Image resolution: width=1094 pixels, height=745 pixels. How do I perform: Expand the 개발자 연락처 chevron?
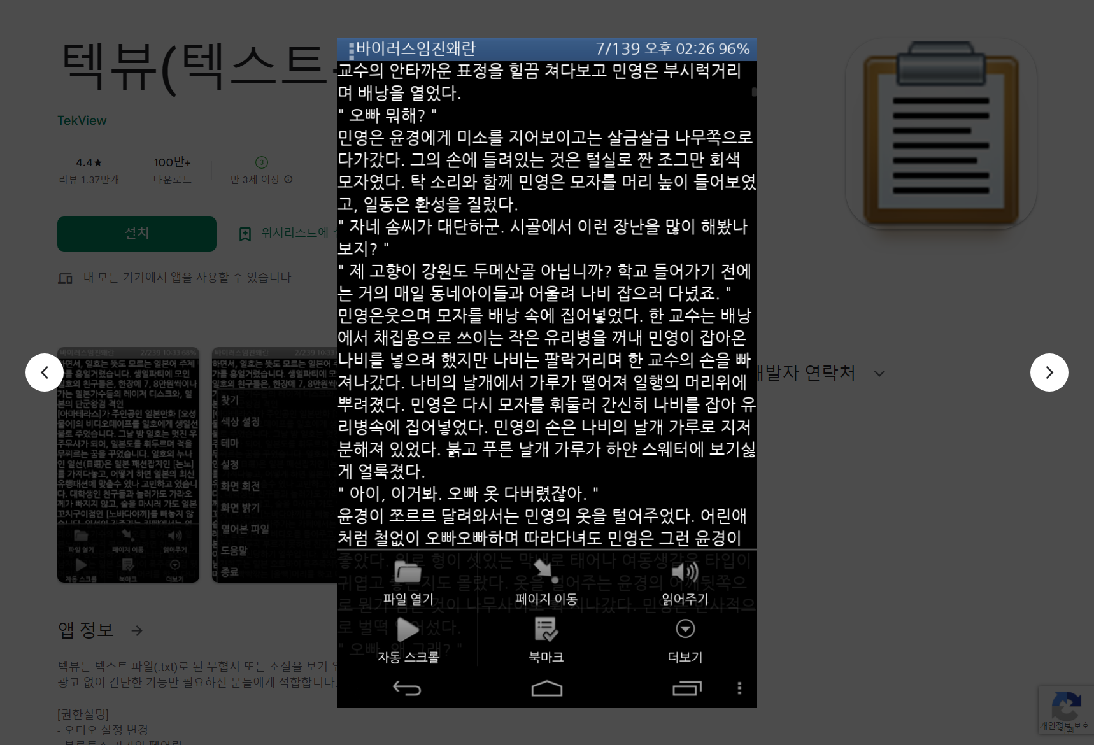pos(879,373)
